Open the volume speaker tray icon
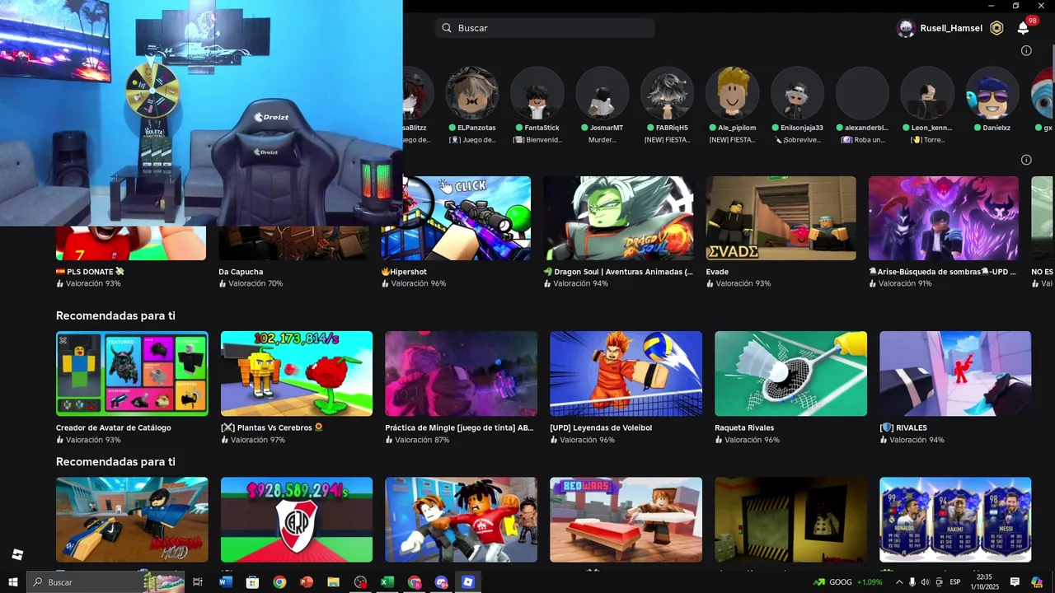 click(x=925, y=582)
